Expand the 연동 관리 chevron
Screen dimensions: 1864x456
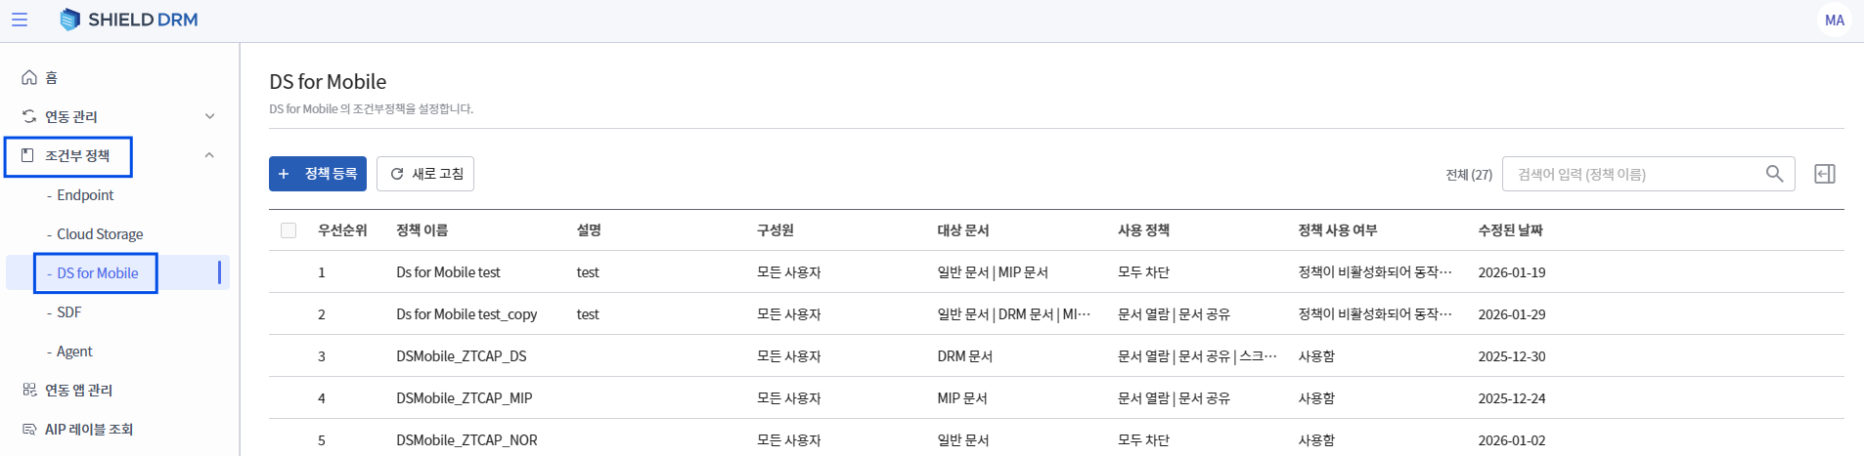[209, 117]
